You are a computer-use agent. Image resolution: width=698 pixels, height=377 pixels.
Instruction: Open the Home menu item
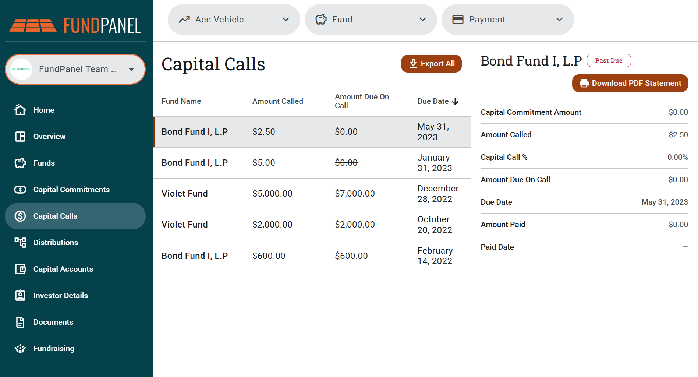75,110
